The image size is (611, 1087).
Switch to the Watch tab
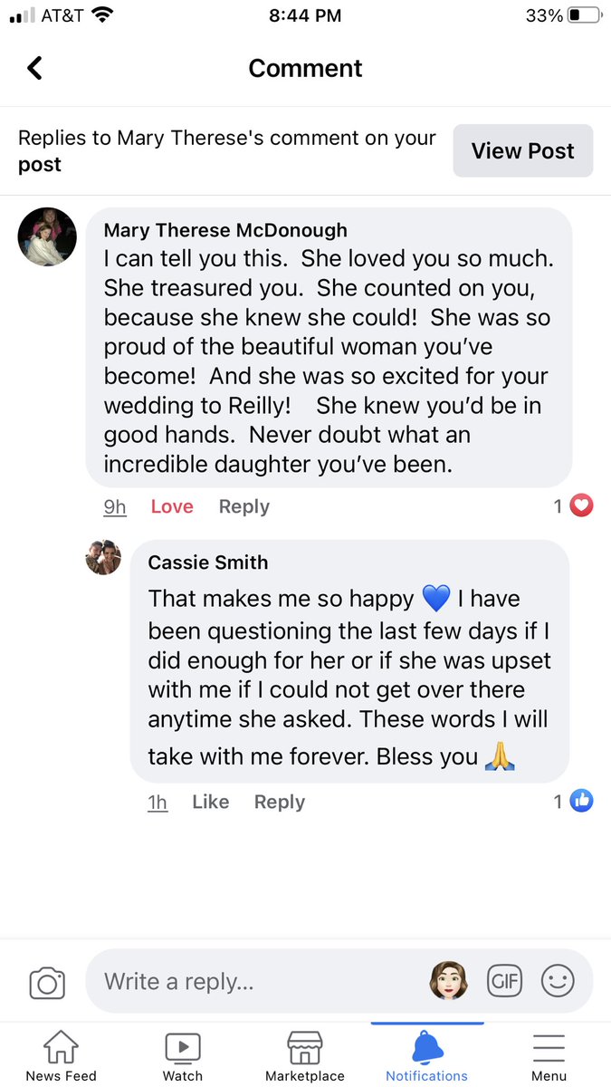point(183,1056)
